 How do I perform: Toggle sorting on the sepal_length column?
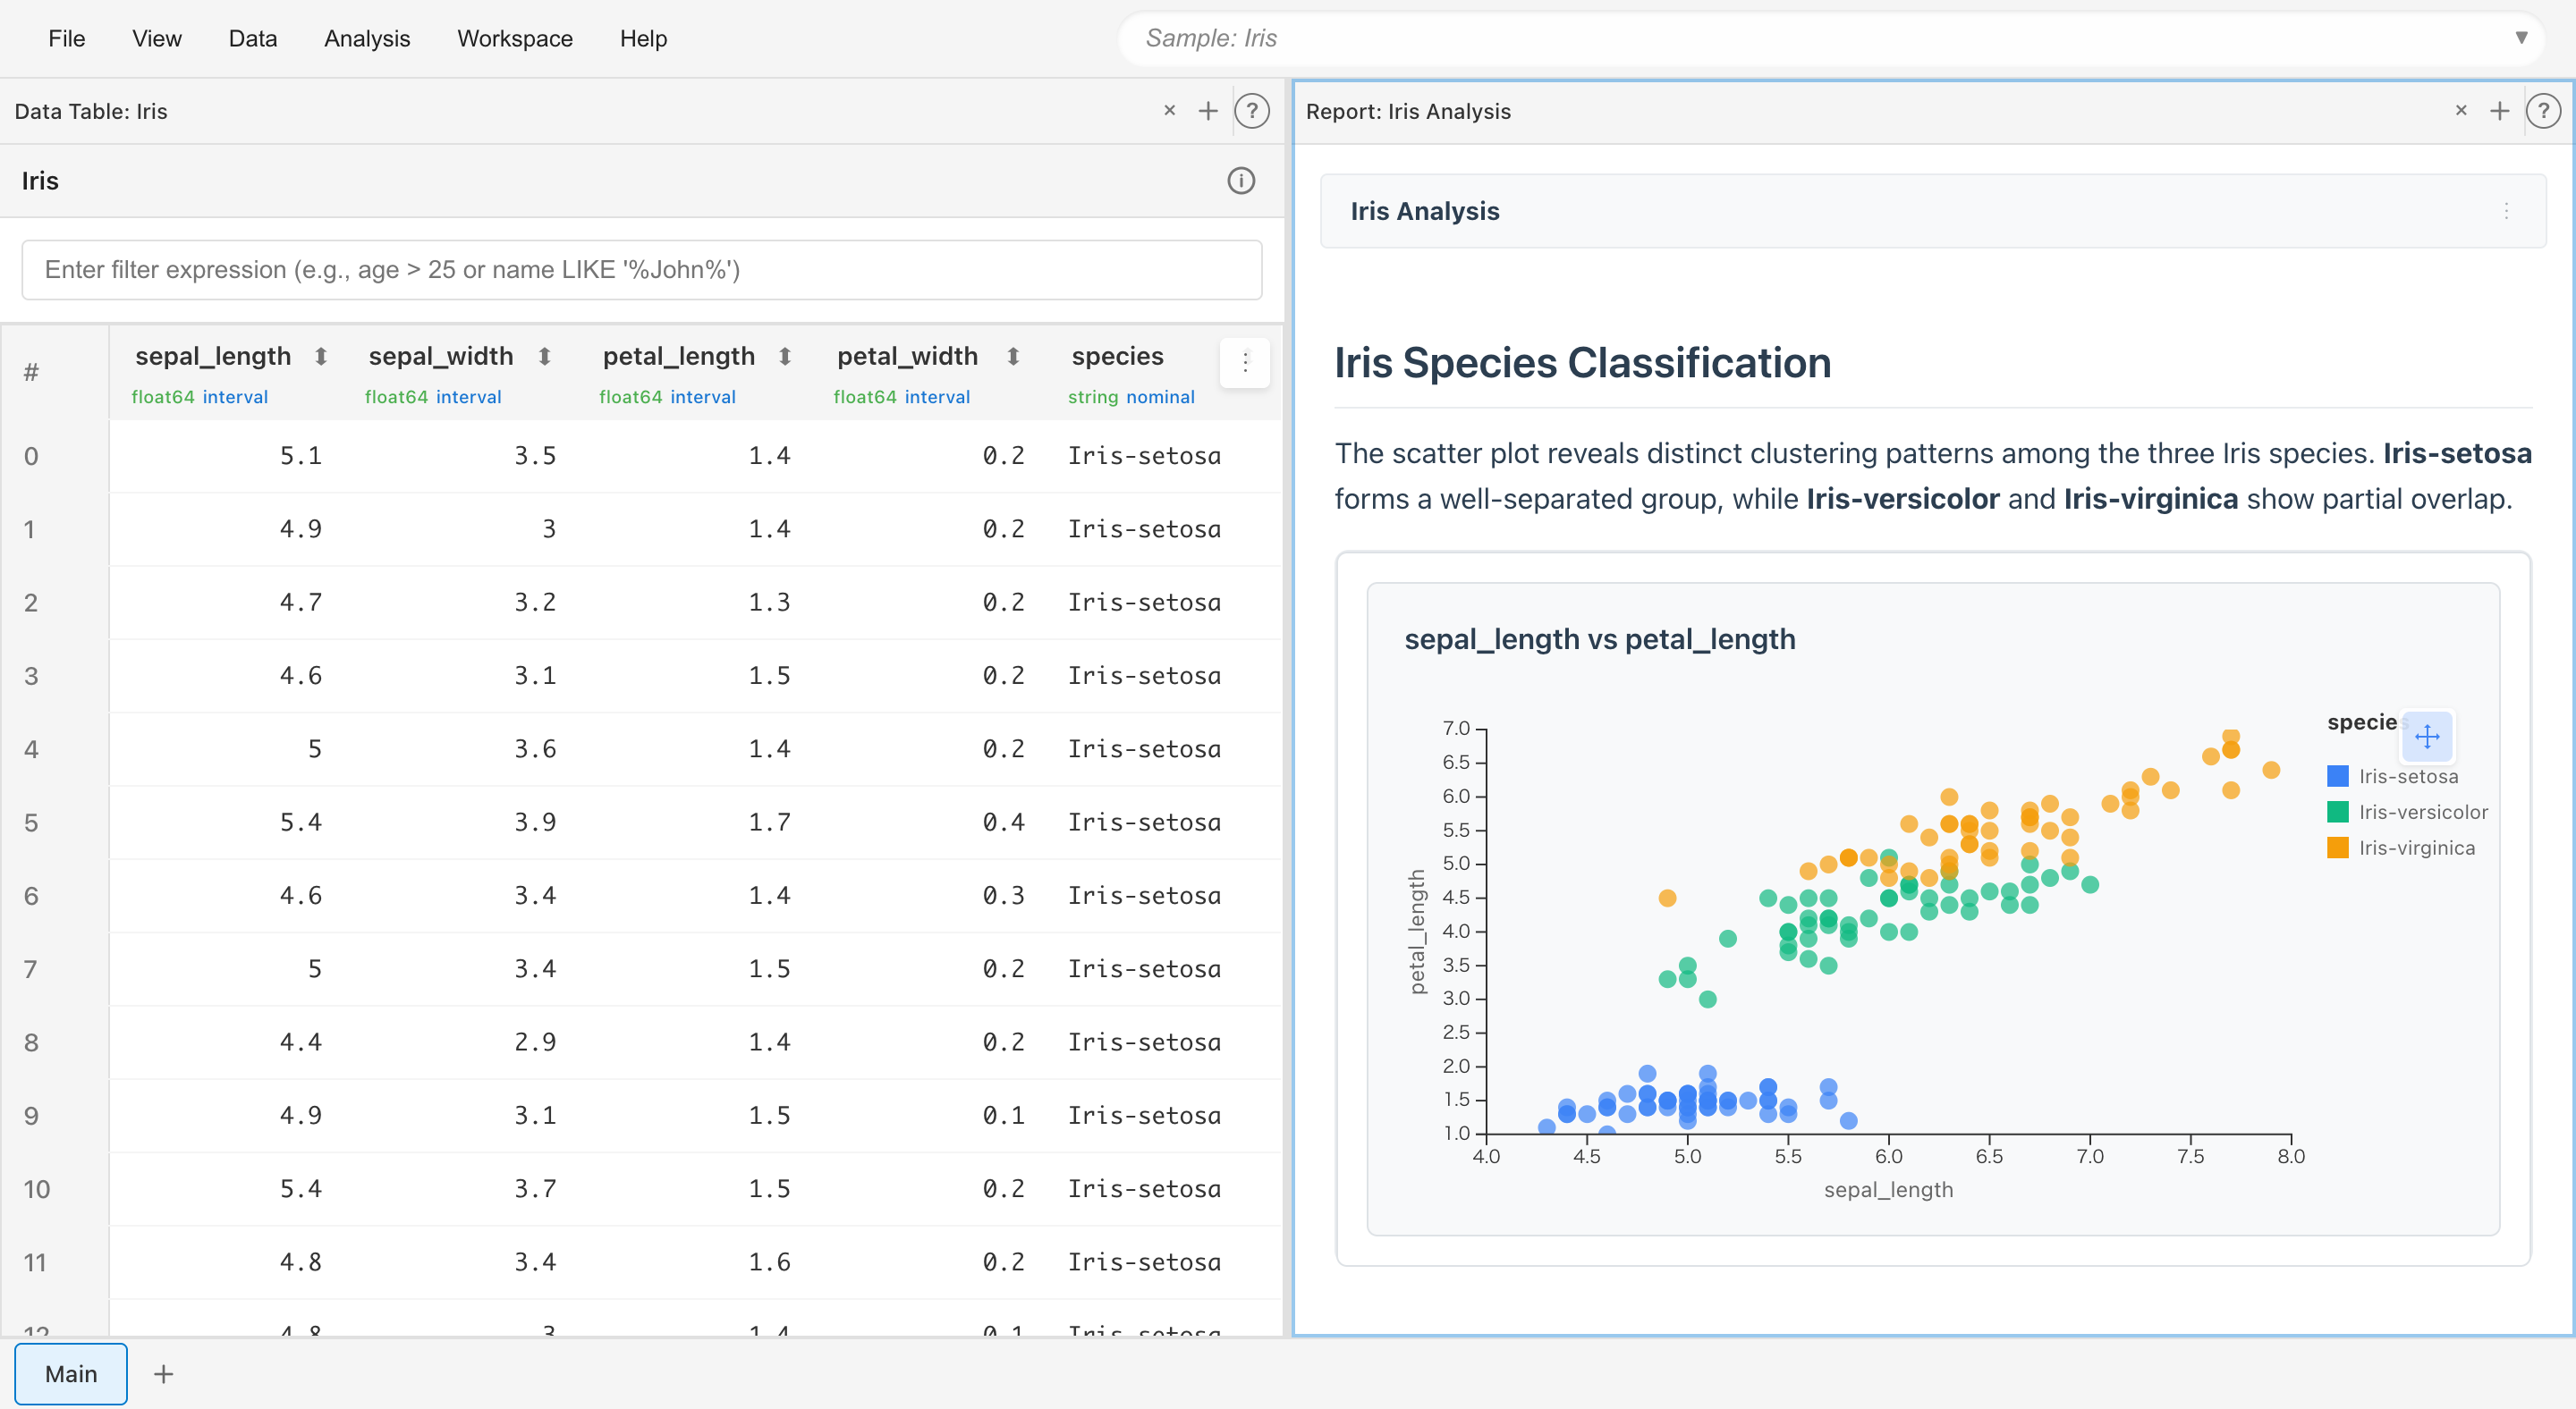coord(322,356)
